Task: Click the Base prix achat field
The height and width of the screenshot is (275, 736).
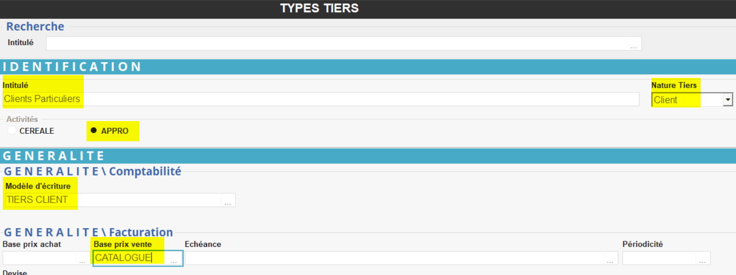Action: point(39,258)
